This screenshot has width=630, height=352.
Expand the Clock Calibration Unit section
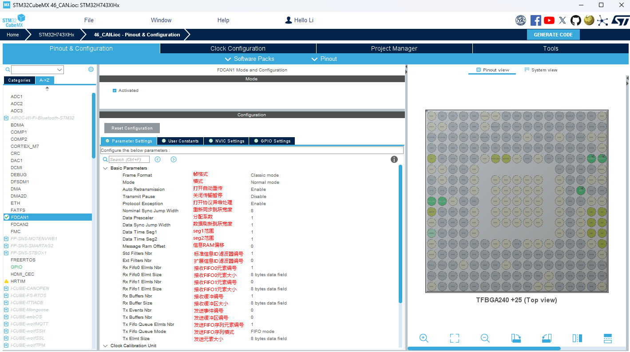click(x=105, y=346)
